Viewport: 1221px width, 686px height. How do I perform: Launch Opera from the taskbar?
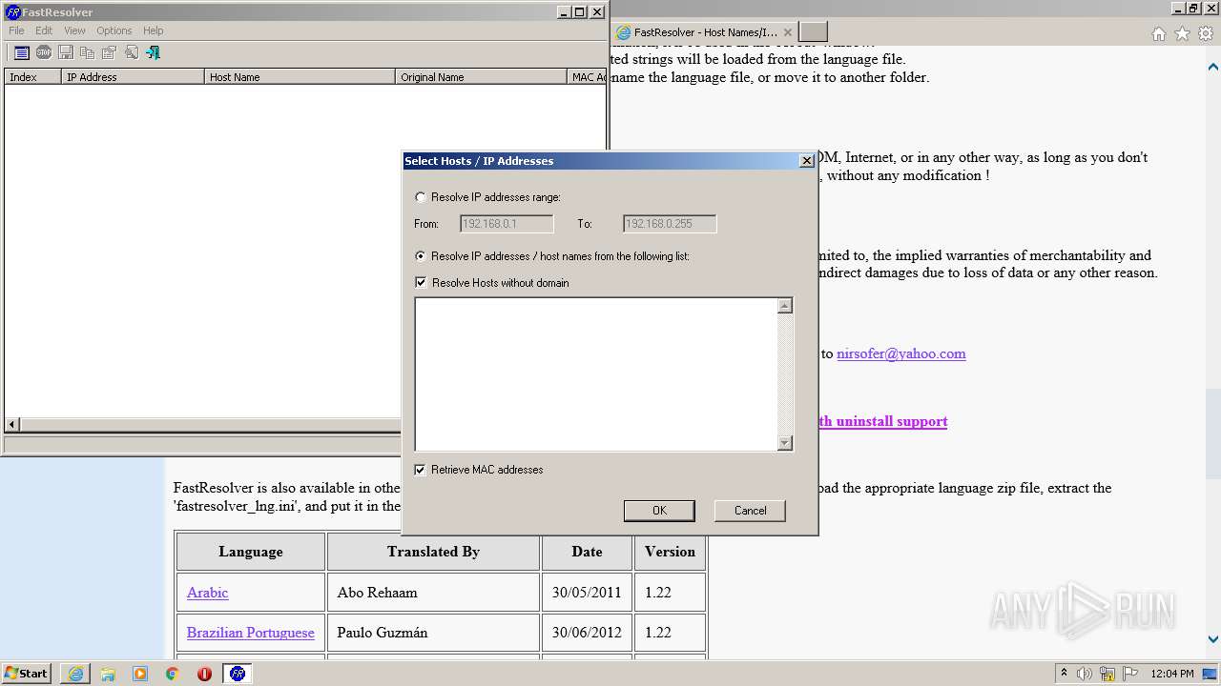[x=204, y=674]
